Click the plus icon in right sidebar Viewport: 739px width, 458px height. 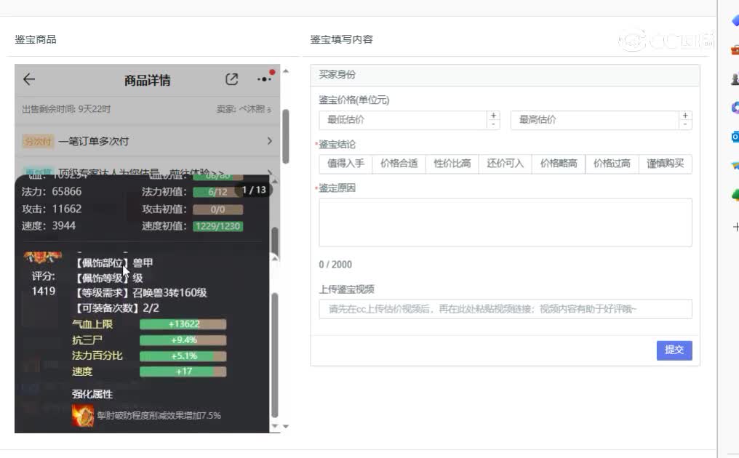[x=735, y=227]
